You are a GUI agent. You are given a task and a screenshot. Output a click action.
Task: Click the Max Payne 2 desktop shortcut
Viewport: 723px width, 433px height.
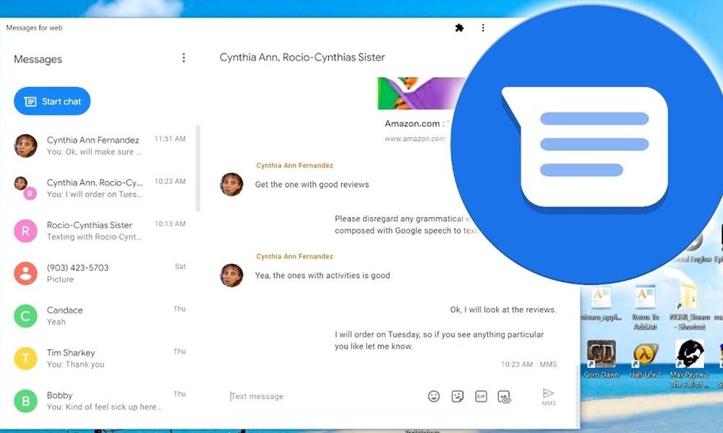tap(689, 364)
